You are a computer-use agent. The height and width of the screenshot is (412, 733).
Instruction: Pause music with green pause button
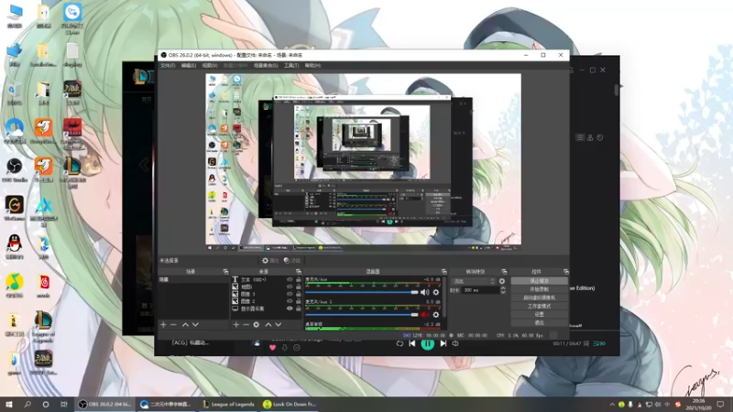[x=427, y=344]
